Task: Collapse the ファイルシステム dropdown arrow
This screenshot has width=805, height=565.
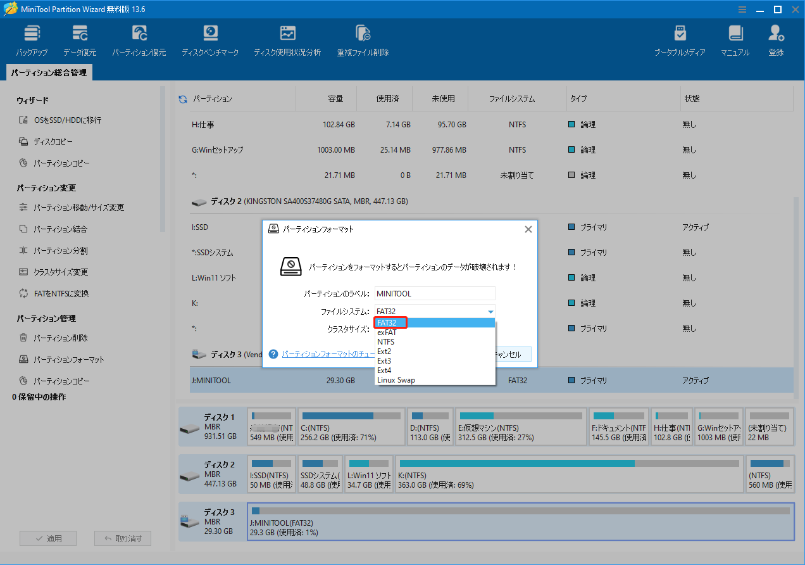Action: pyautogui.click(x=490, y=312)
